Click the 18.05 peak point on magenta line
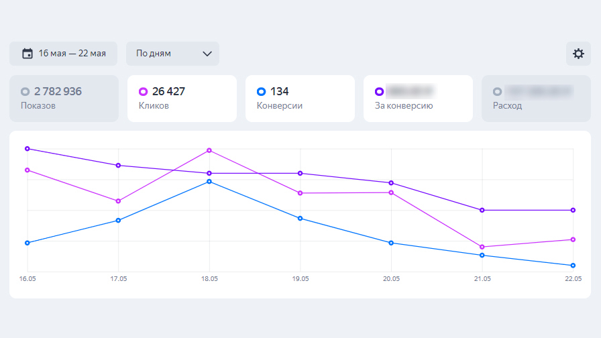The image size is (601, 338). pos(209,150)
